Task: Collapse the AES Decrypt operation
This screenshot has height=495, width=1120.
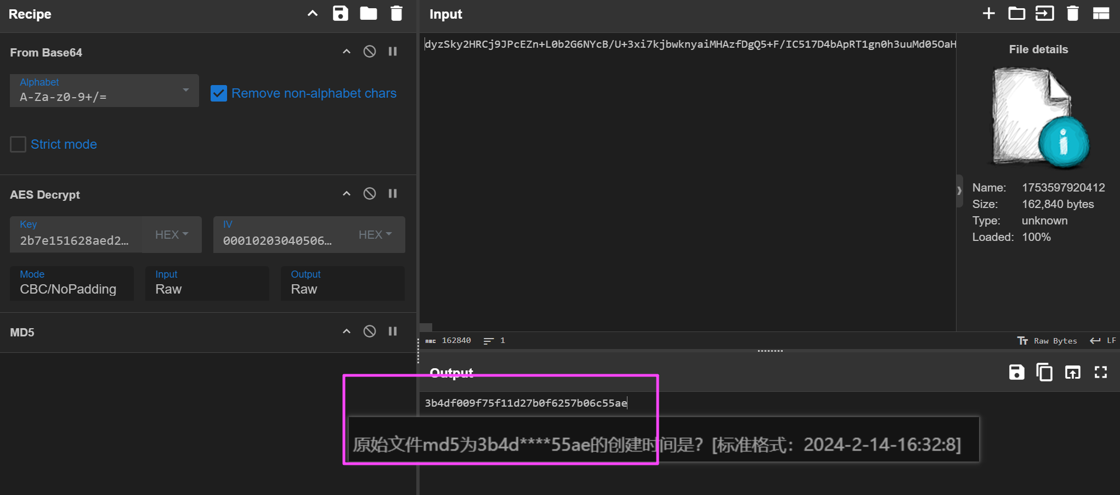Action: tap(346, 194)
